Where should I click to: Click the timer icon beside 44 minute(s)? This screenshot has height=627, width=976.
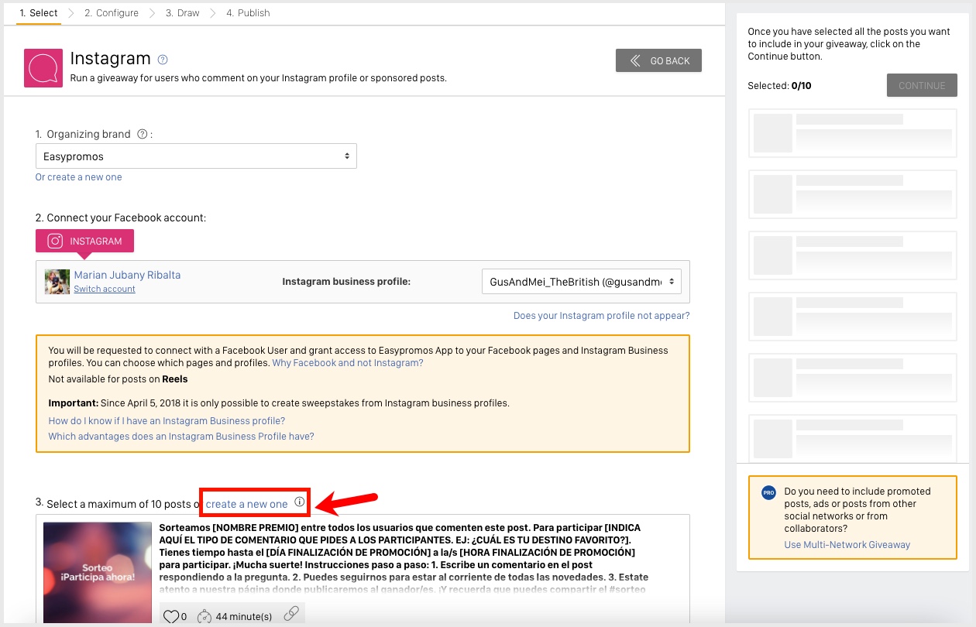pos(204,616)
